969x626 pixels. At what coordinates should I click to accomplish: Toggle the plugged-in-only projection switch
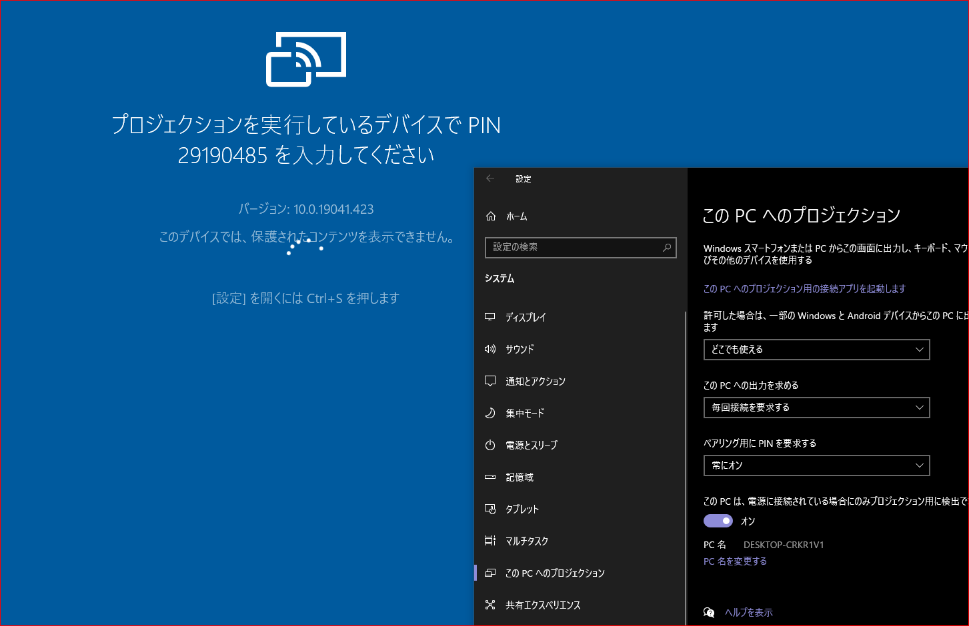[x=718, y=521]
